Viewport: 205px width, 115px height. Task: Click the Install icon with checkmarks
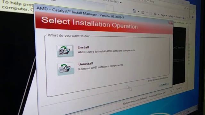pos(65,51)
